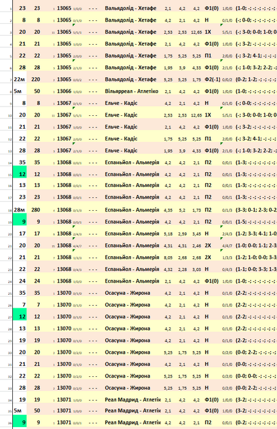Click the 24 cell in first column
The width and height of the screenshot is (277, 429).
(x=23, y=281)
